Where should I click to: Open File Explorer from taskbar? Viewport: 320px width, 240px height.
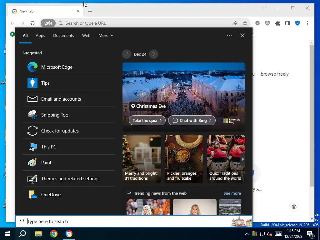(38, 234)
